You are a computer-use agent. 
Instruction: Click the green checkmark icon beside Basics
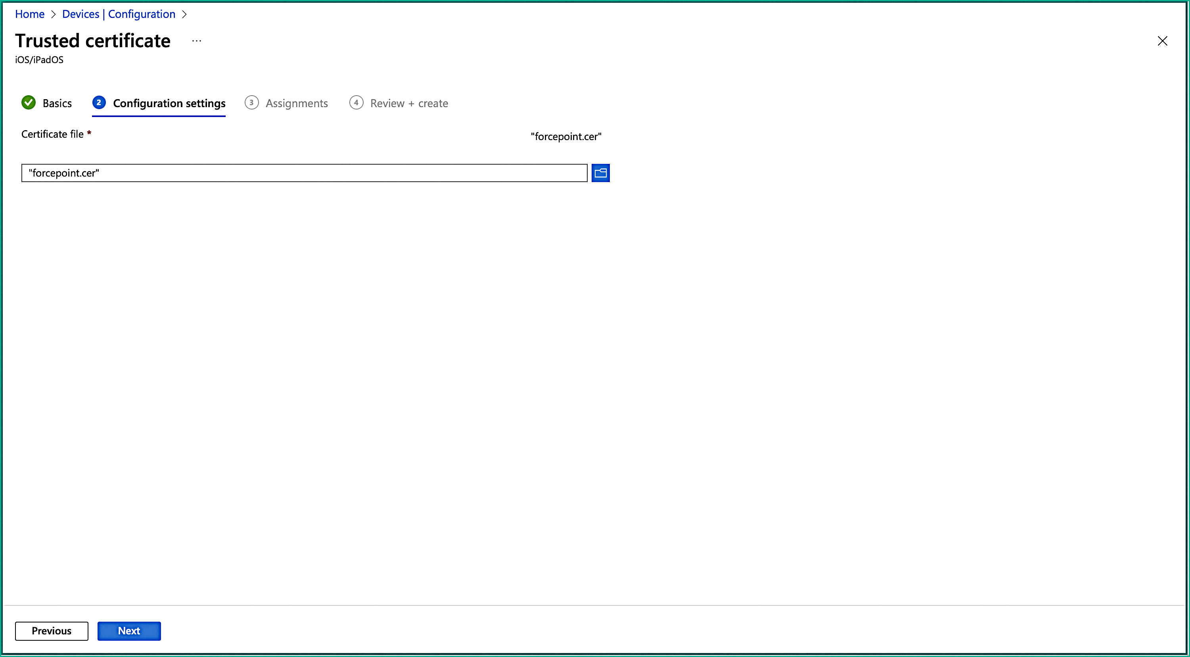pos(29,103)
